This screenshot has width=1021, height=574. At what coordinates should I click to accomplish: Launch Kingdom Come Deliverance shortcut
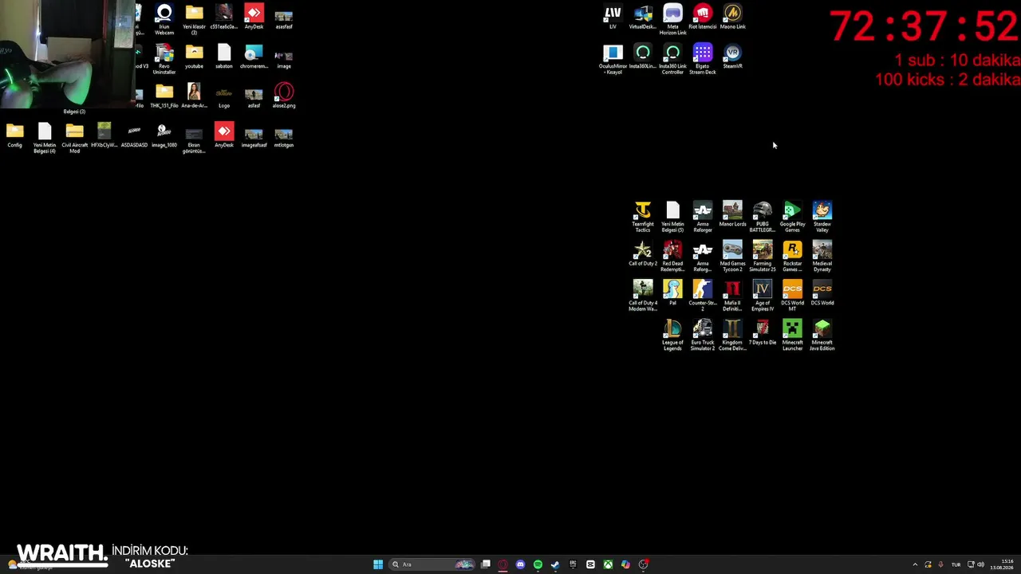point(732,335)
